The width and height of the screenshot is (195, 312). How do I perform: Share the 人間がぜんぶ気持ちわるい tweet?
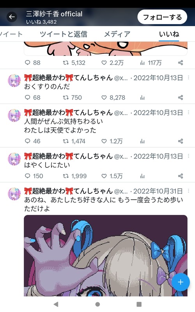(181, 141)
